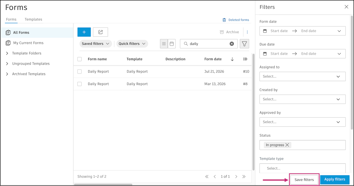354x186 pixels.
Task: Expand the Ungrouped Templates tree node
Action: pyautogui.click(x=7, y=64)
